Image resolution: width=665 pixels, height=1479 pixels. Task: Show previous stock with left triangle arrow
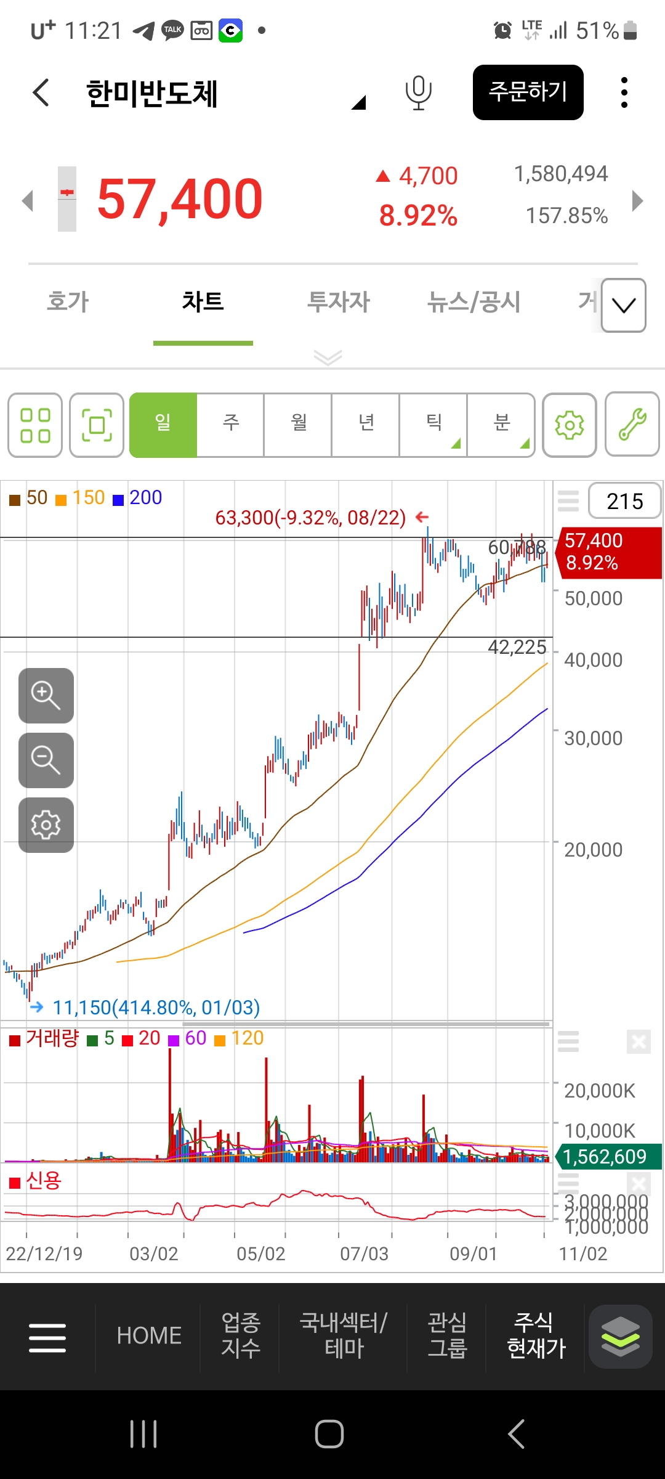click(27, 200)
